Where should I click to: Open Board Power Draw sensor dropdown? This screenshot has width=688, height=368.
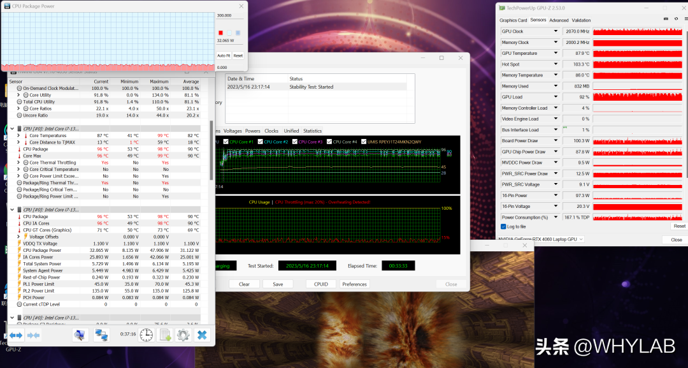[x=555, y=140]
